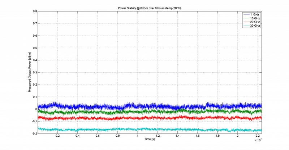Select the '10 GHz' legend label
The image size is (289, 150).
[x=255, y=18]
